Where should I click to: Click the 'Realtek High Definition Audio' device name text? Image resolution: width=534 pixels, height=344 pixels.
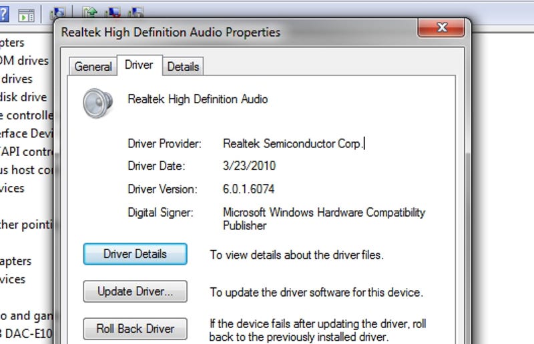coord(198,99)
